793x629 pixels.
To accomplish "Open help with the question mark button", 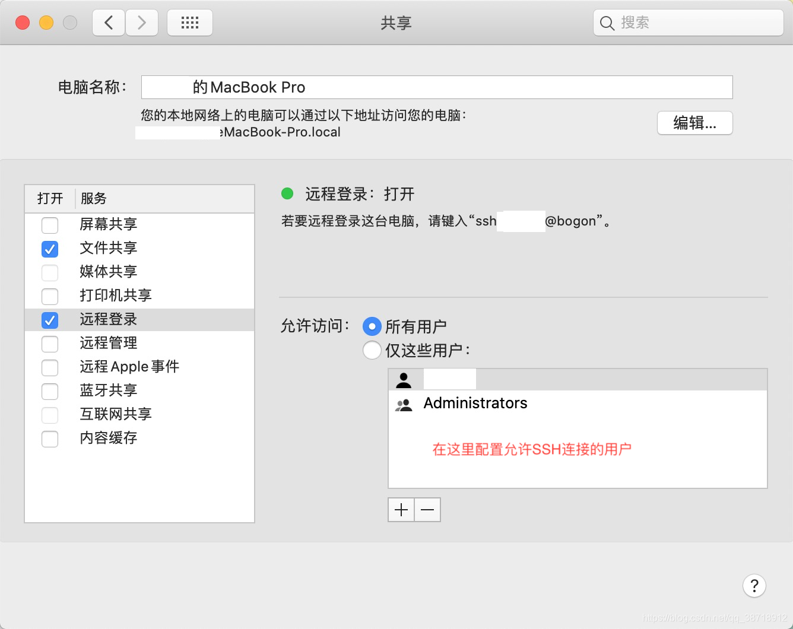I will tap(754, 586).
